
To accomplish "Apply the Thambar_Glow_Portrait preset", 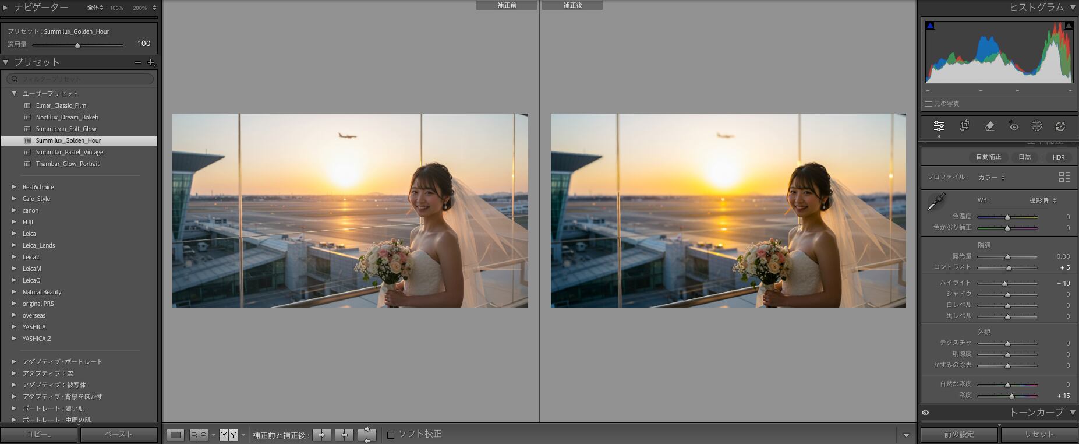I will coord(67,164).
